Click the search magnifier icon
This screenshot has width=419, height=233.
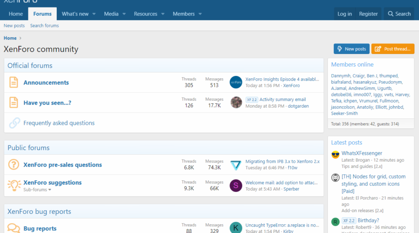point(391,14)
